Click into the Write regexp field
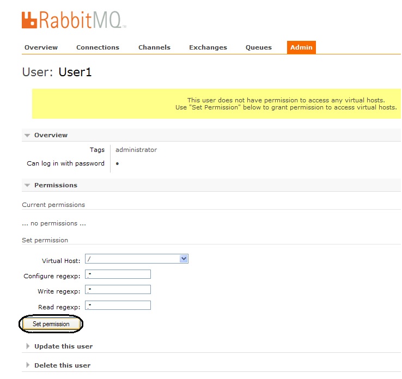Viewport: 402px width, 379px height. [118, 290]
